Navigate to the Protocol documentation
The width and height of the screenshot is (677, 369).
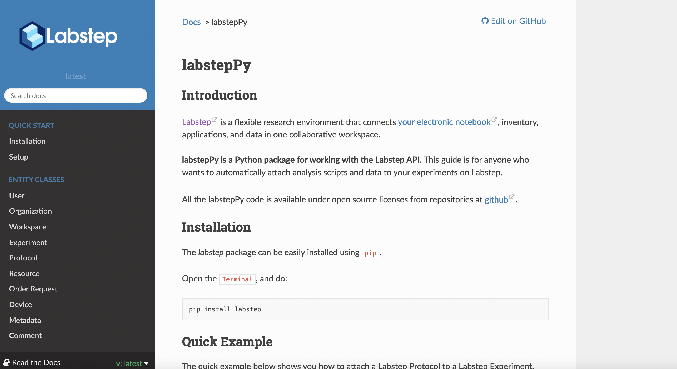click(23, 258)
